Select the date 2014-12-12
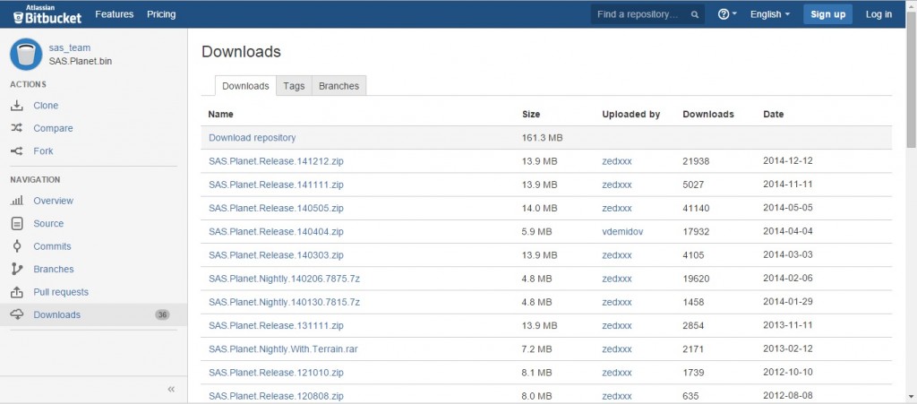The width and height of the screenshot is (917, 404). coord(788,160)
